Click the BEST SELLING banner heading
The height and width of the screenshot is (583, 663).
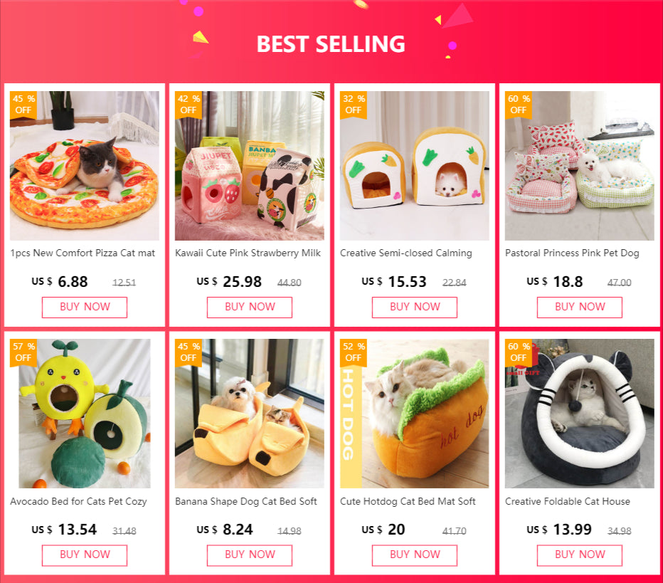click(x=331, y=44)
